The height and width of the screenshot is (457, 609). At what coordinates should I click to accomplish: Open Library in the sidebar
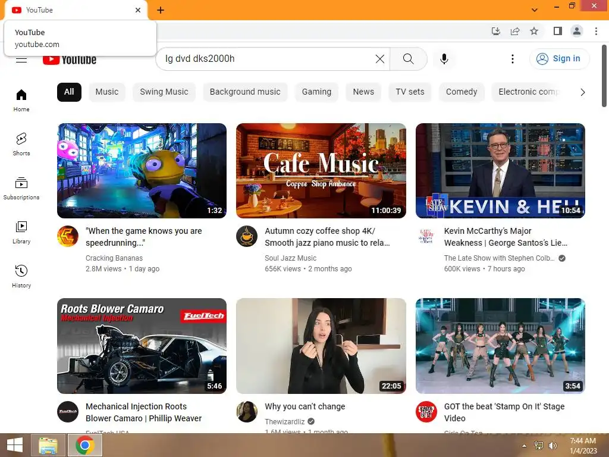coord(21,233)
